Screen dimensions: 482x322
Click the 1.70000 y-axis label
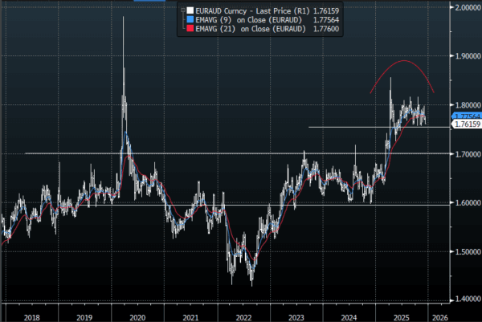pos(468,154)
